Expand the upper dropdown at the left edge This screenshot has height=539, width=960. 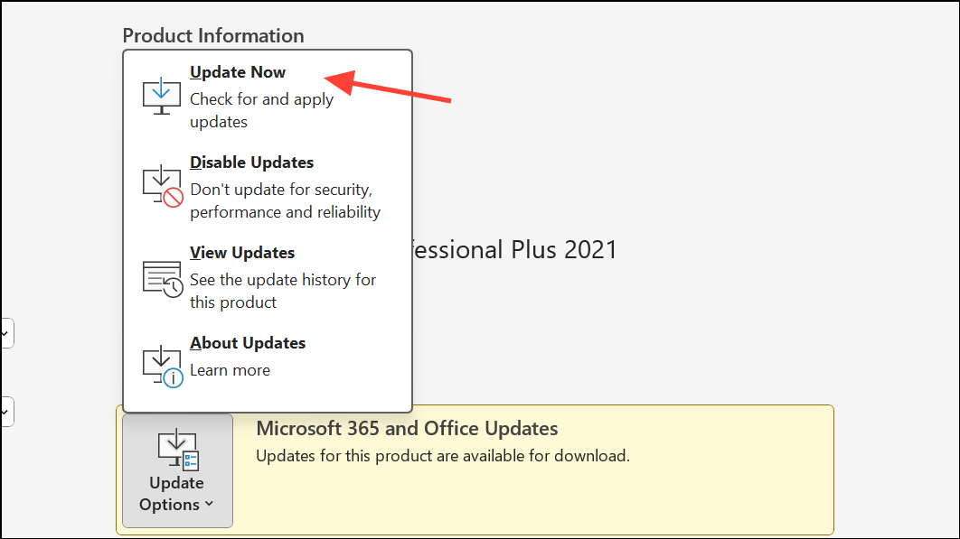tap(5, 332)
